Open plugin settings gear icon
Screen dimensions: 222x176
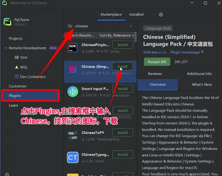161,14
